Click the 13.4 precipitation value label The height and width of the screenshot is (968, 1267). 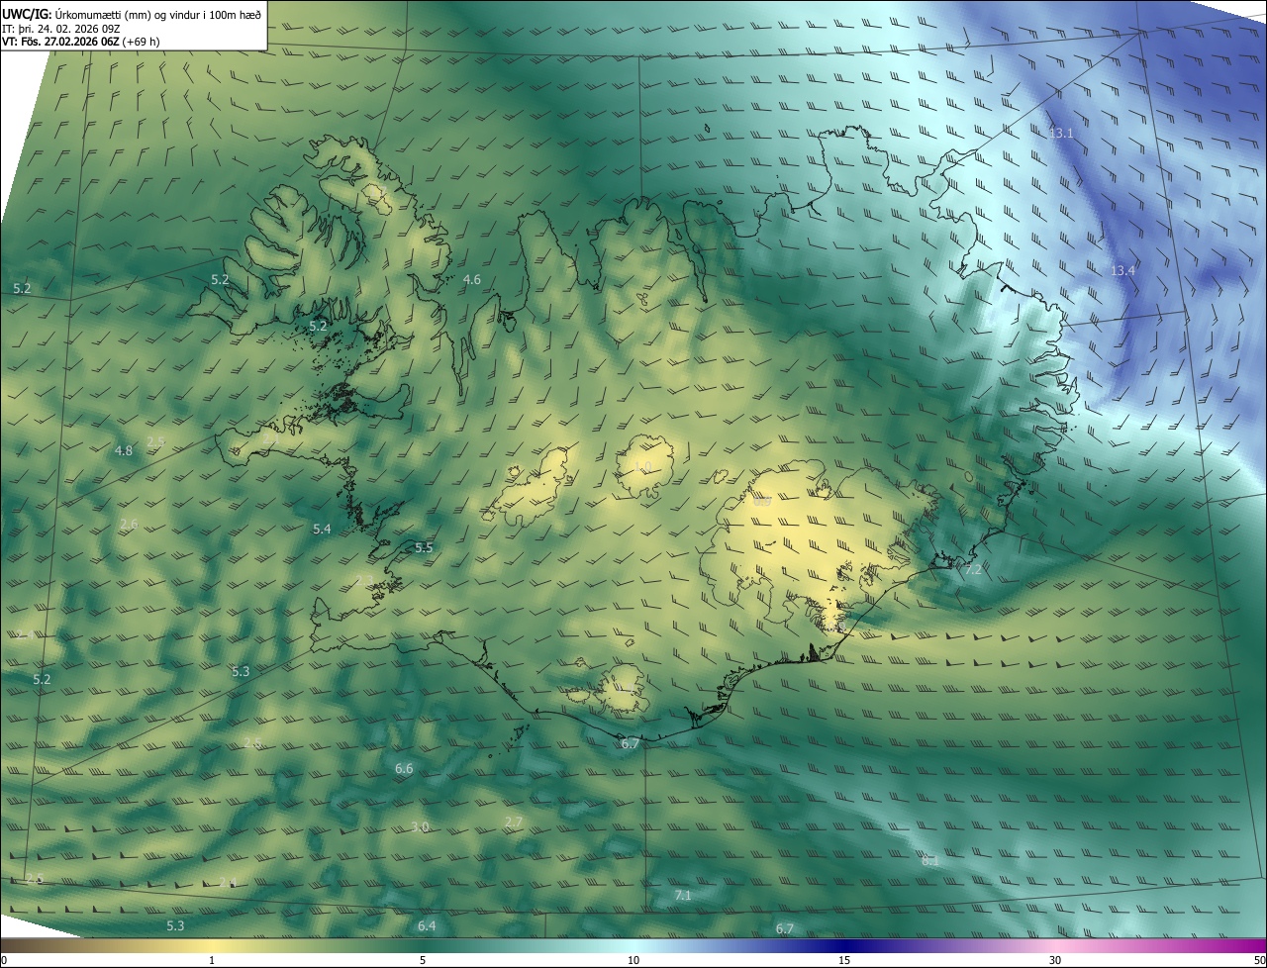[x=1122, y=270]
